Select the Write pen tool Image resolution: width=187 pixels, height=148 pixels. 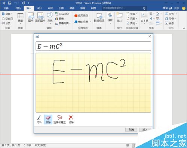click(39, 119)
